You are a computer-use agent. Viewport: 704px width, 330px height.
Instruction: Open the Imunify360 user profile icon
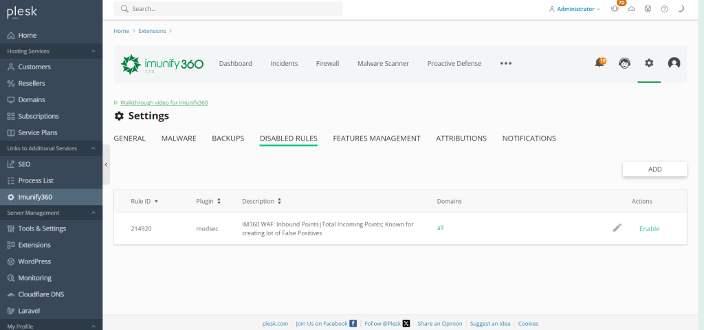coord(674,63)
